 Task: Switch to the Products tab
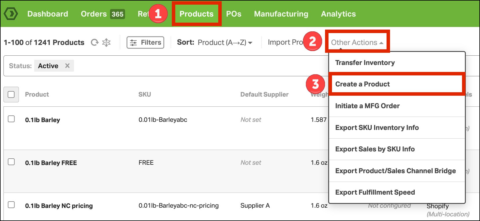tap(196, 14)
